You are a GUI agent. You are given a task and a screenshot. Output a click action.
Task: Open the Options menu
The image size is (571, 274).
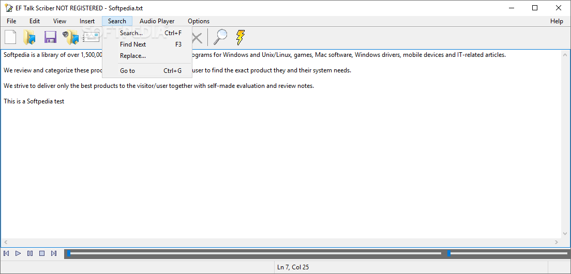pos(199,21)
